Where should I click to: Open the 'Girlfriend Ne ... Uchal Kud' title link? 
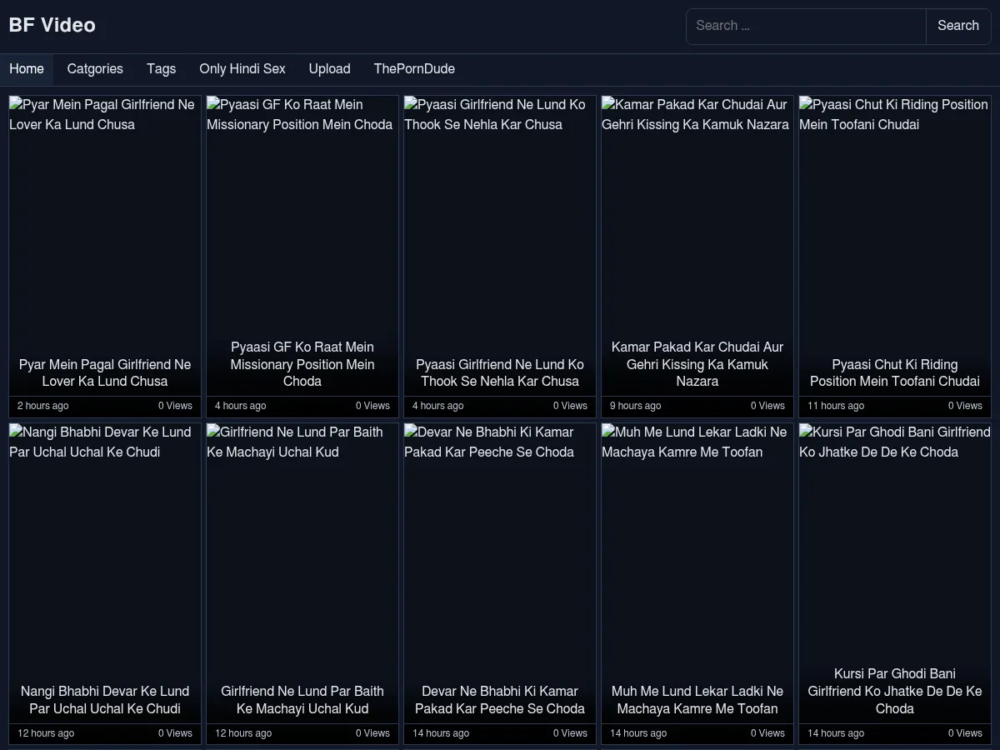(302, 700)
